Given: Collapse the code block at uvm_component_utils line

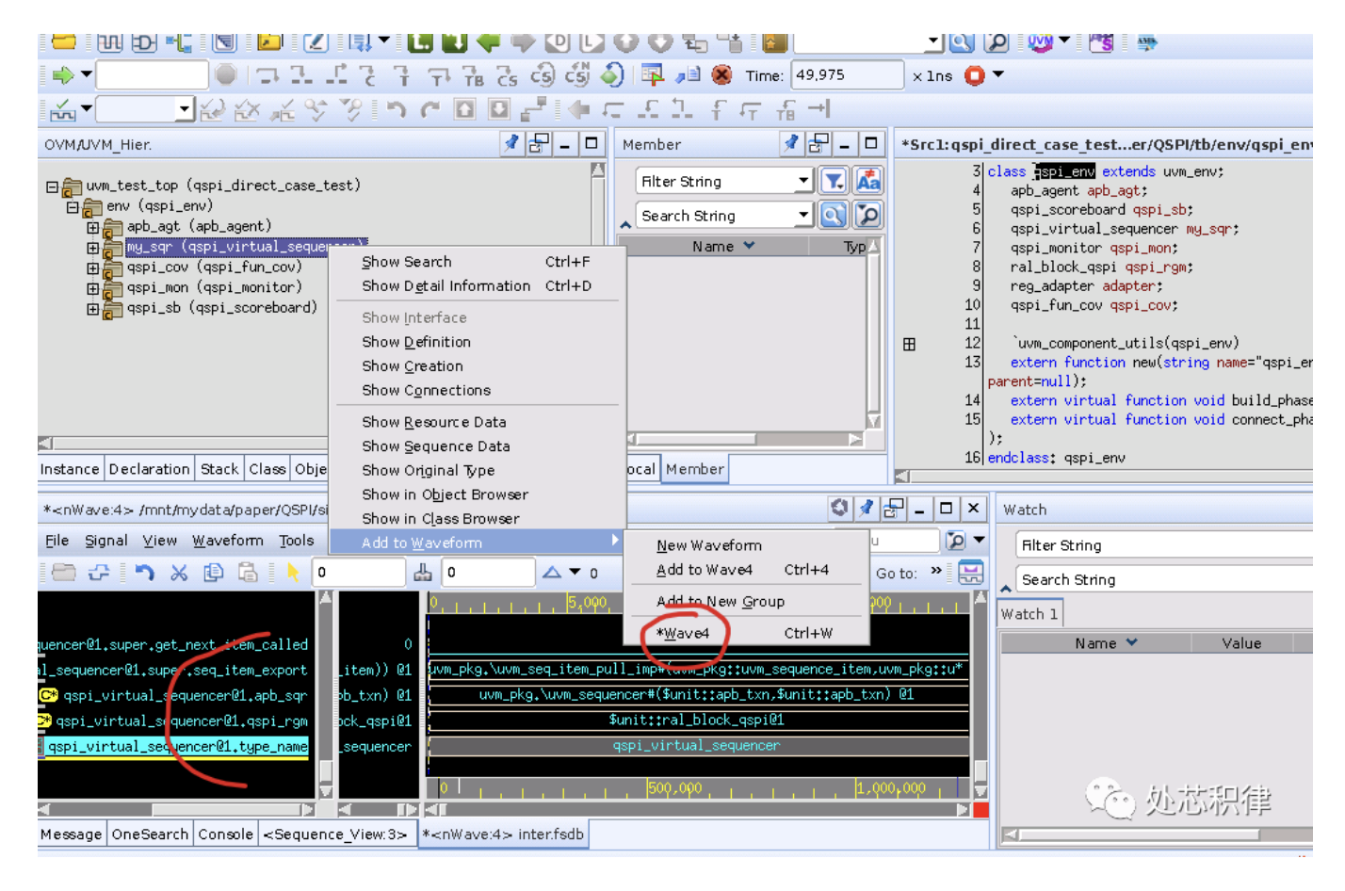Looking at the screenshot, I should (x=909, y=344).
